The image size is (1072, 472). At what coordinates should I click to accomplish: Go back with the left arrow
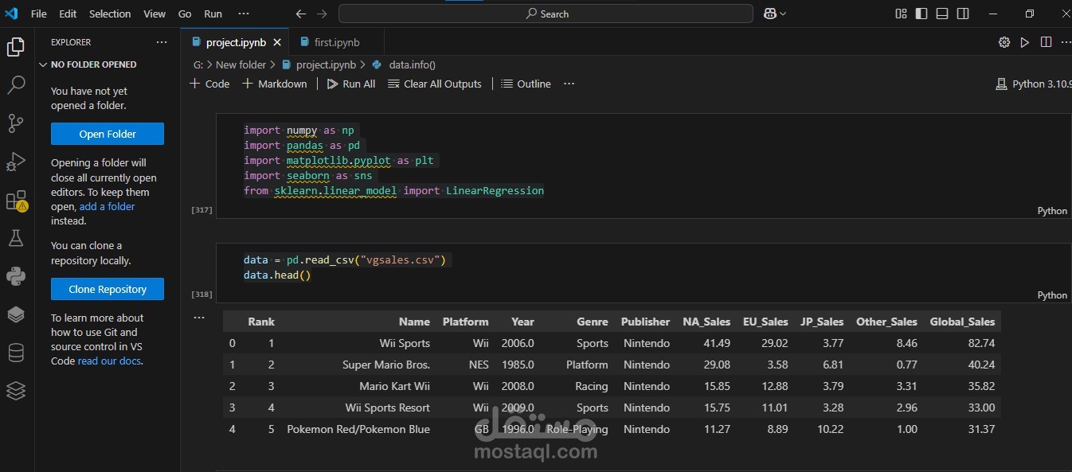click(300, 14)
